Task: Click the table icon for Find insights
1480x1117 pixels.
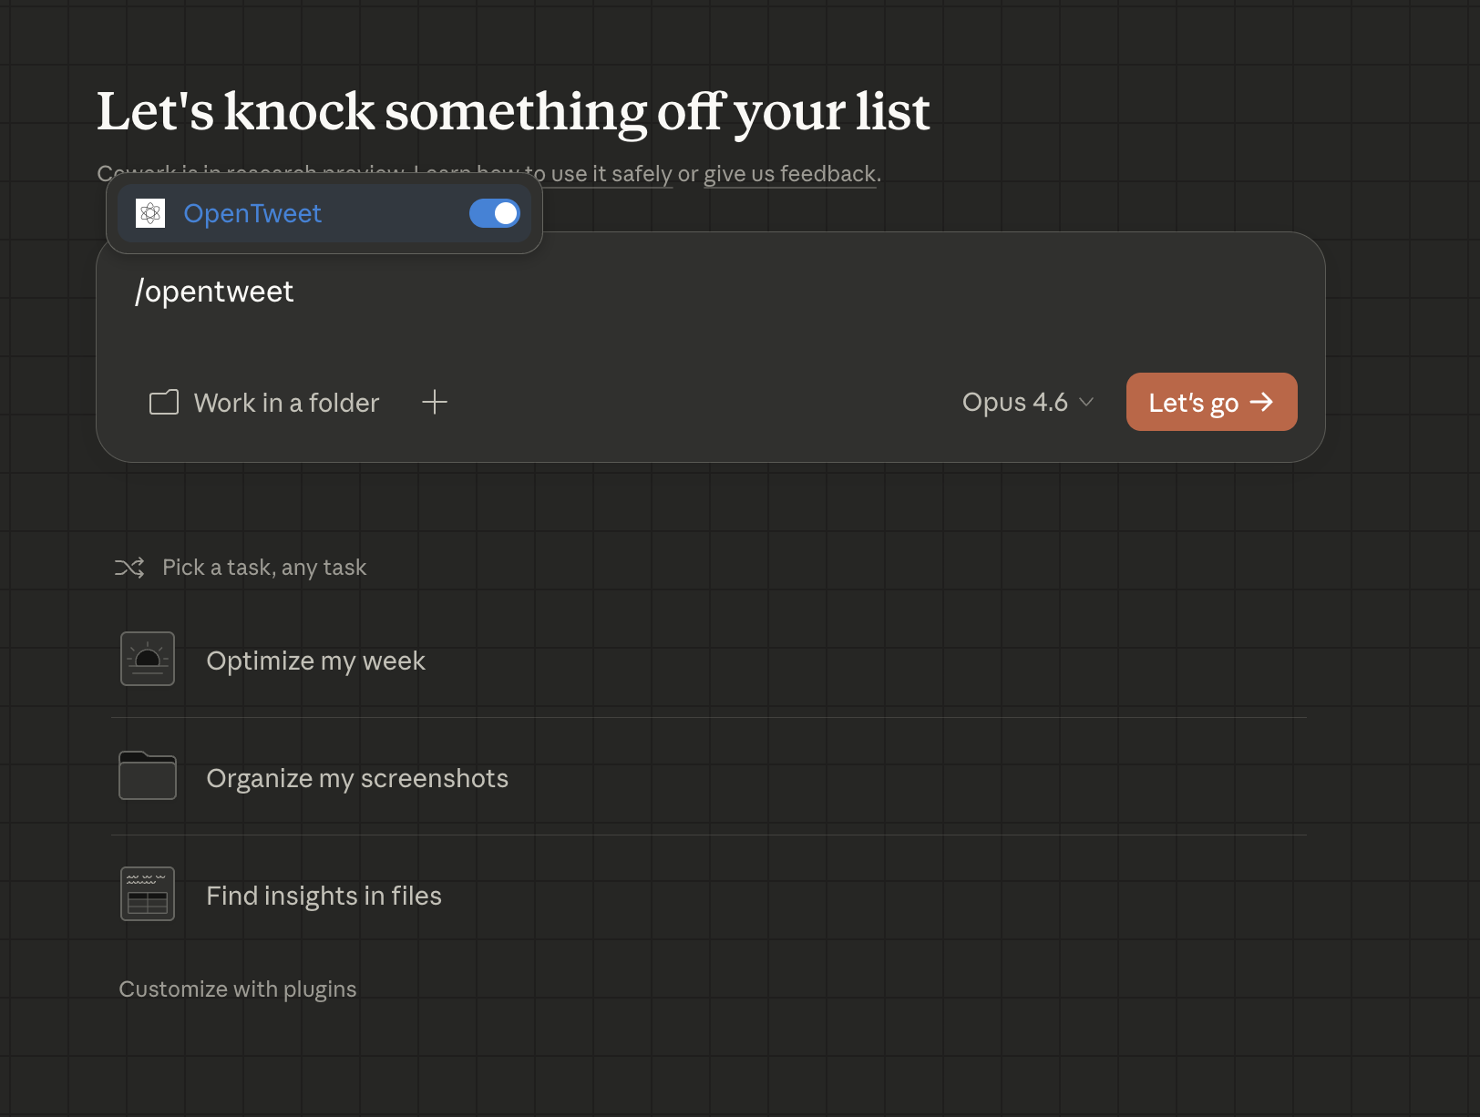Action: point(148,894)
